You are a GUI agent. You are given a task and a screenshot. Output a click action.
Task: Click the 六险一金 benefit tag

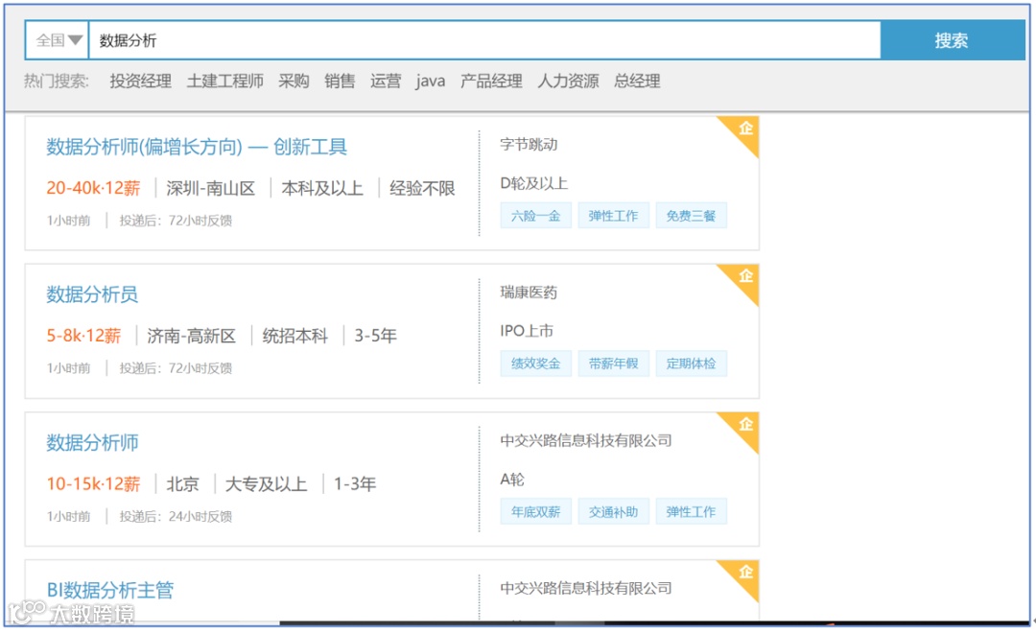536,216
